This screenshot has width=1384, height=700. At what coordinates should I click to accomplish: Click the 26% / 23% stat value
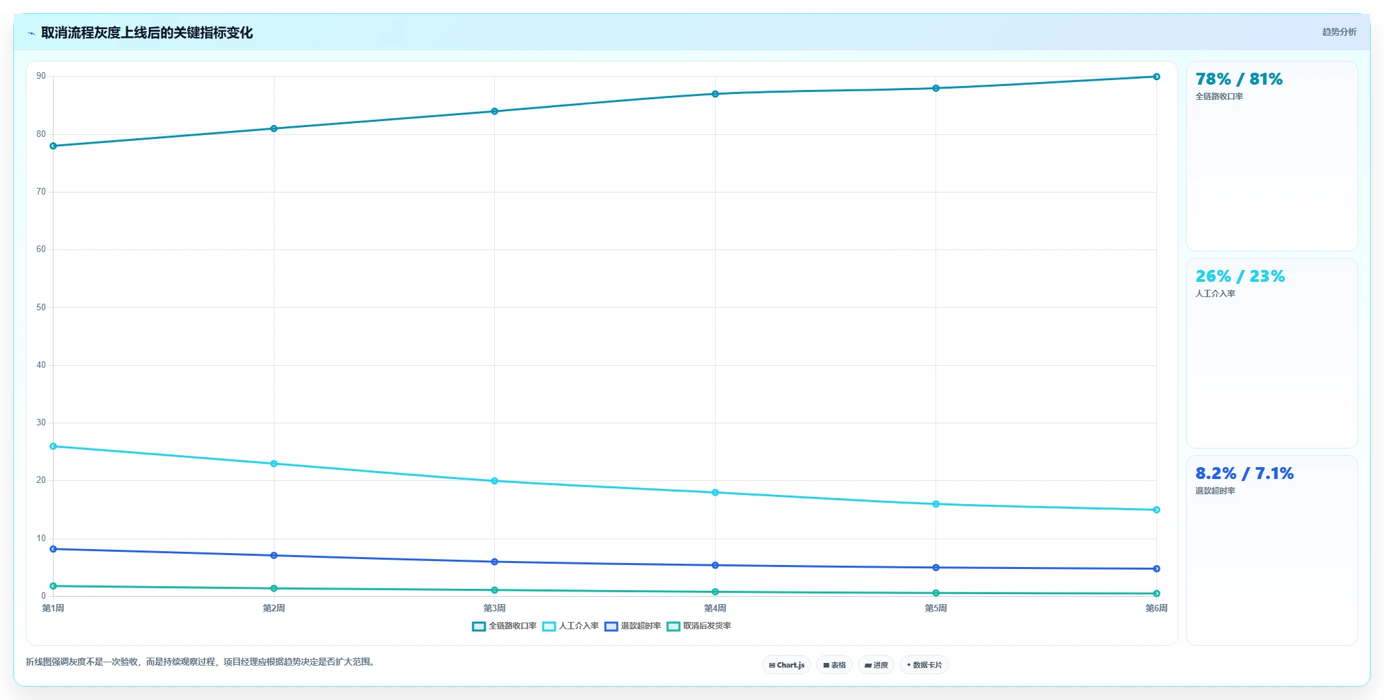tap(1240, 277)
